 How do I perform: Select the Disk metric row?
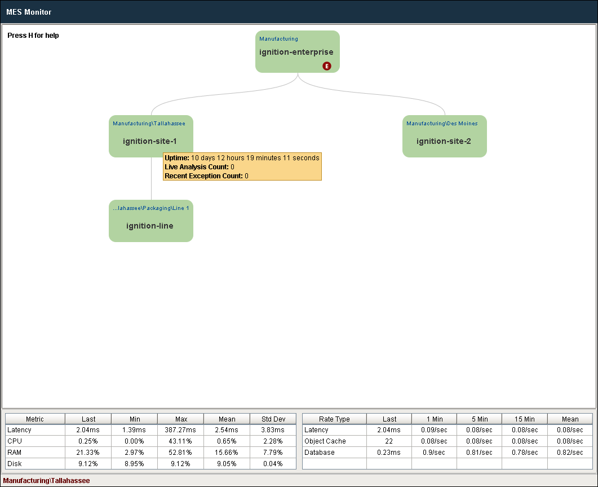point(150,464)
